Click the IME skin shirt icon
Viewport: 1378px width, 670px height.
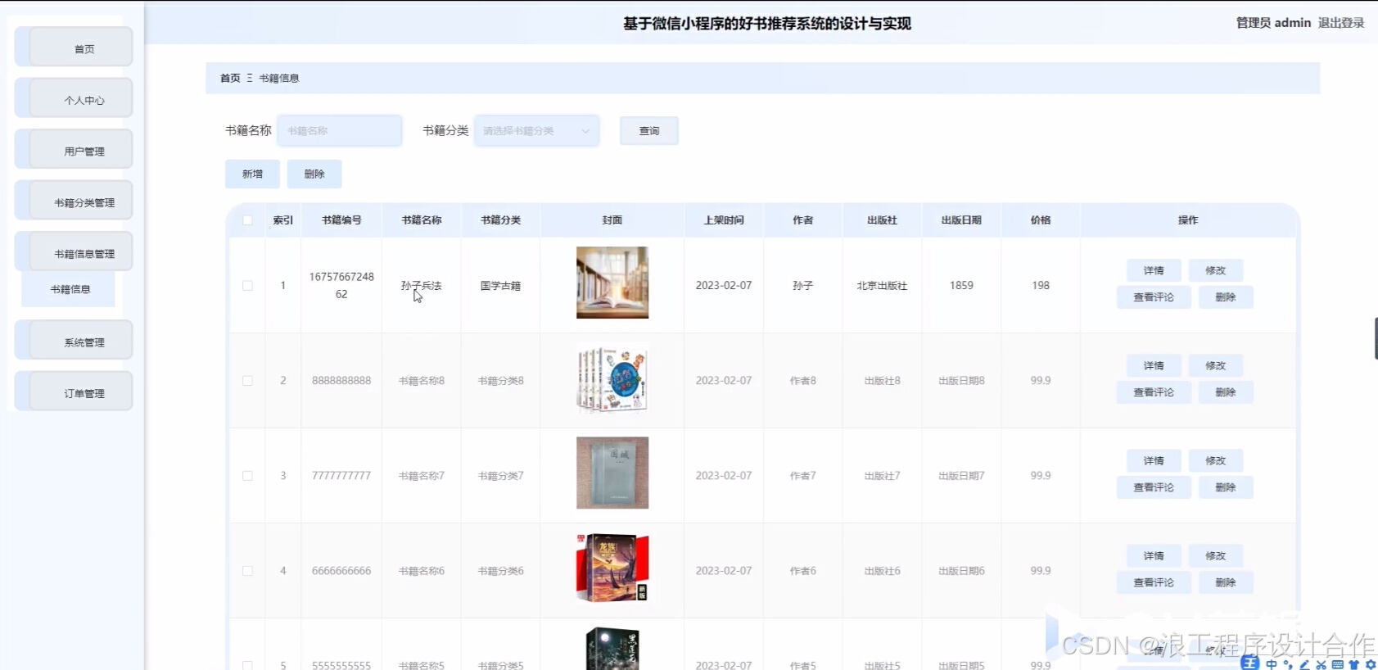(1353, 664)
